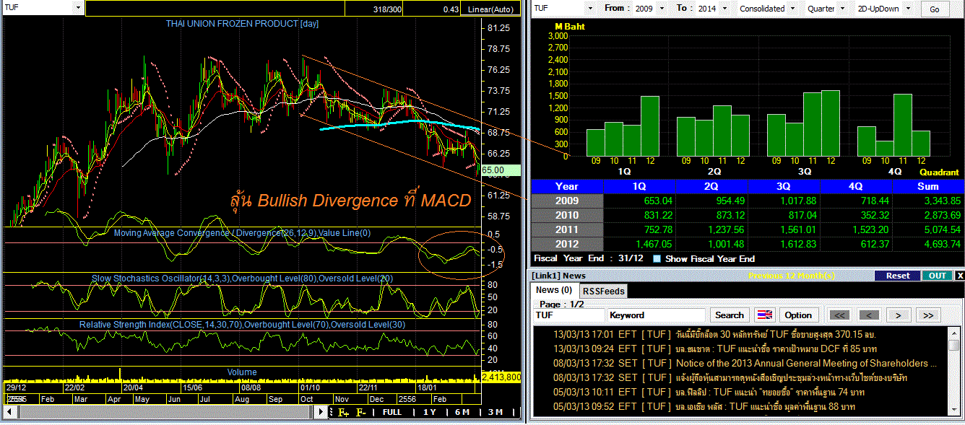965x425 pixels.
Task: Click the current price label 65.00
Action: tap(501, 171)
